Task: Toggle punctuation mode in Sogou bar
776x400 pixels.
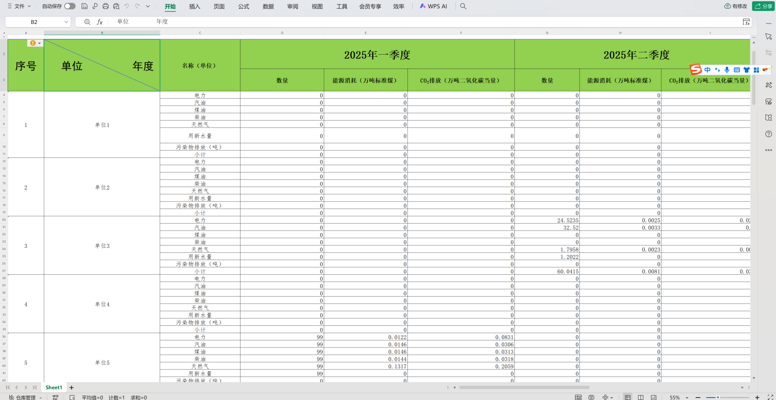Action: (717, 70)
